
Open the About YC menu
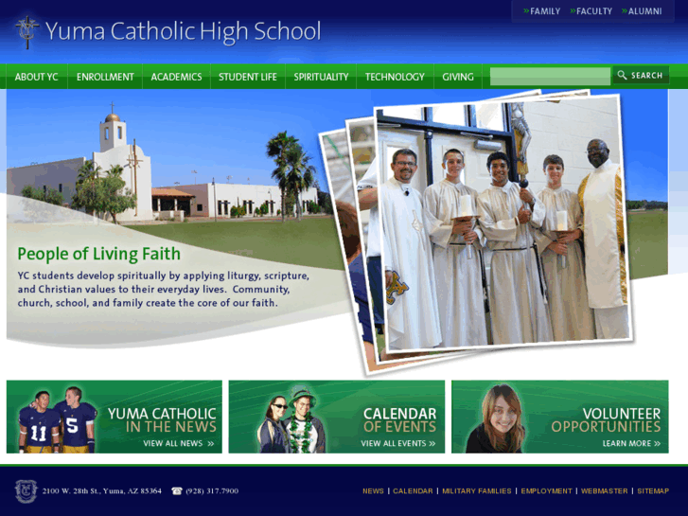pos(36,77)
